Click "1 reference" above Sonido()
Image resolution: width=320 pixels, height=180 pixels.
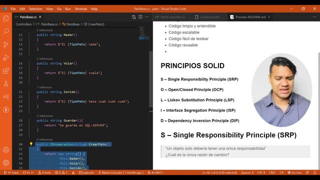[x=44, y=87]
